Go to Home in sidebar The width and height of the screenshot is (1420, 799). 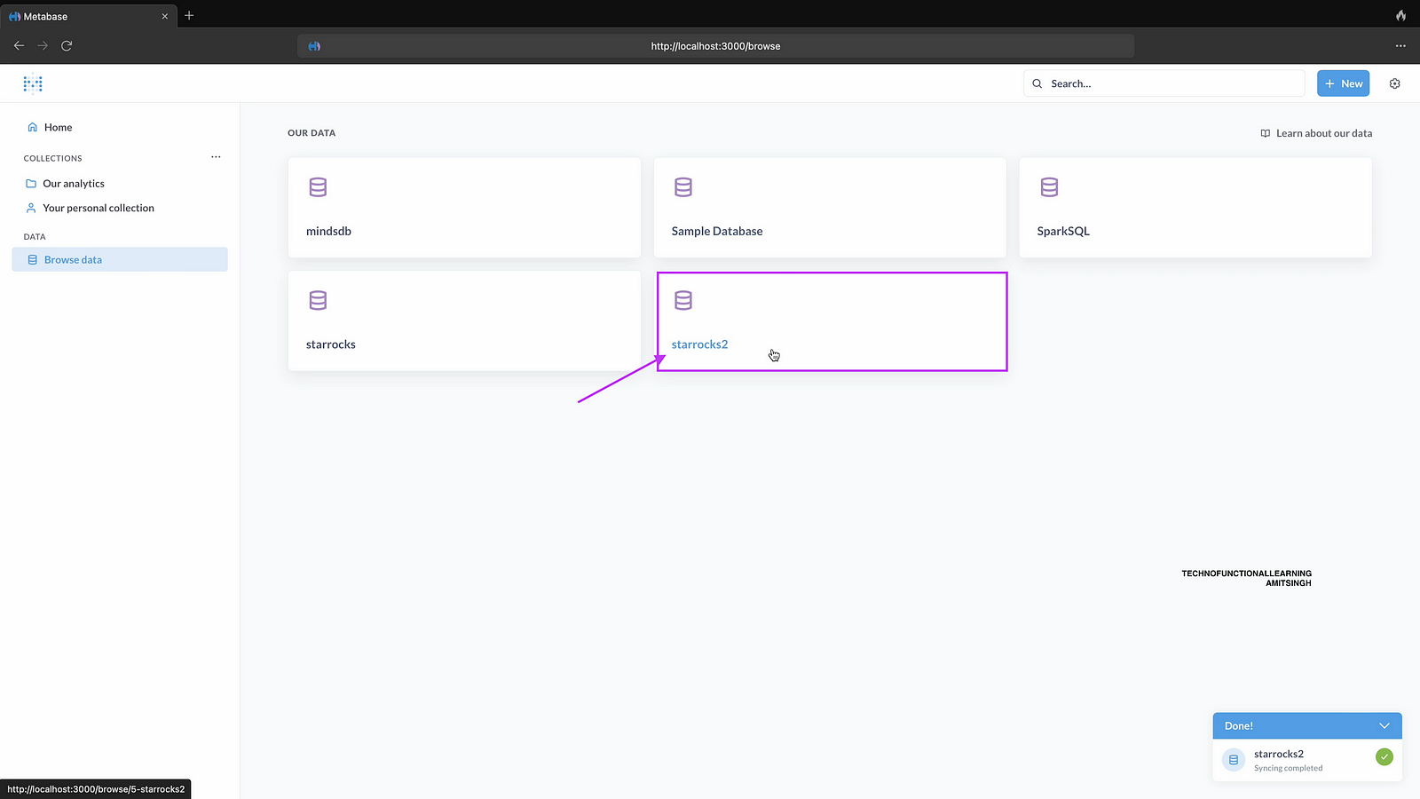(x=58, y=127)
